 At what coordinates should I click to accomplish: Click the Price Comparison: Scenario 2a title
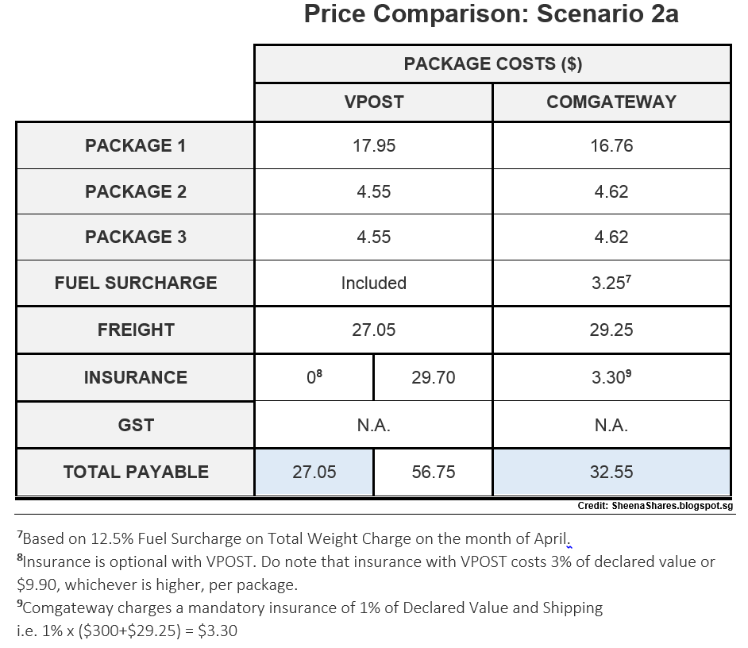491,13
